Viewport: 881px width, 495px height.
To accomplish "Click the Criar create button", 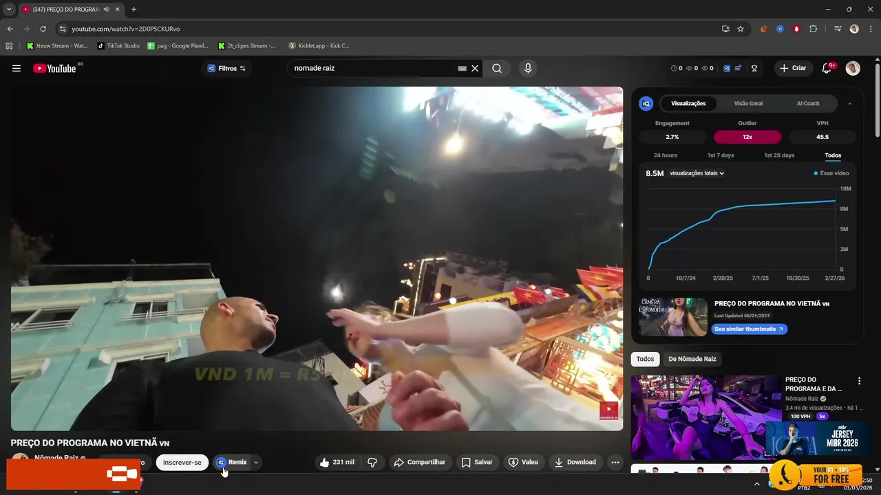I will tap(793, 68).
